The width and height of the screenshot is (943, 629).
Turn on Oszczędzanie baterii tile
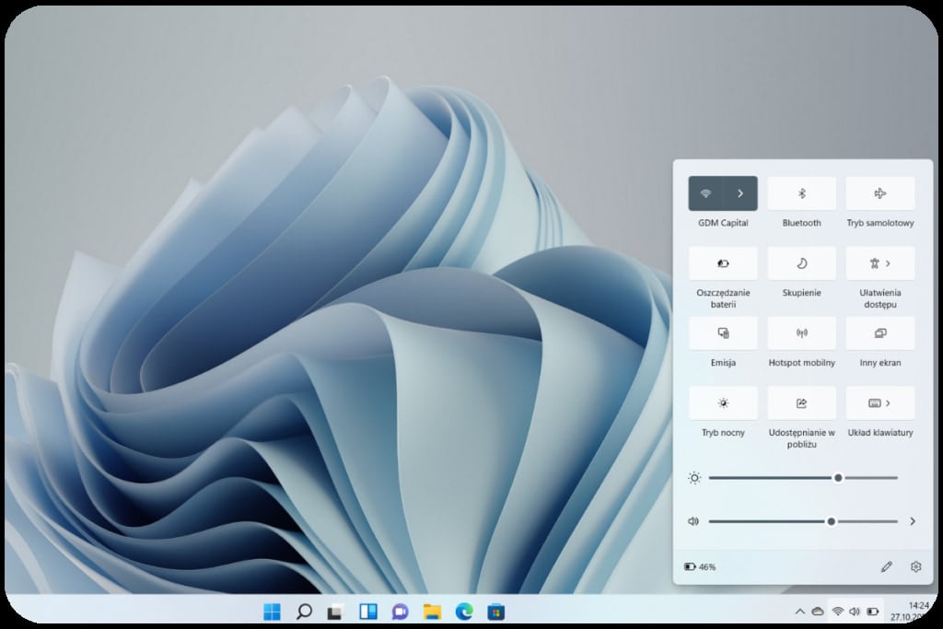[723, 263]
